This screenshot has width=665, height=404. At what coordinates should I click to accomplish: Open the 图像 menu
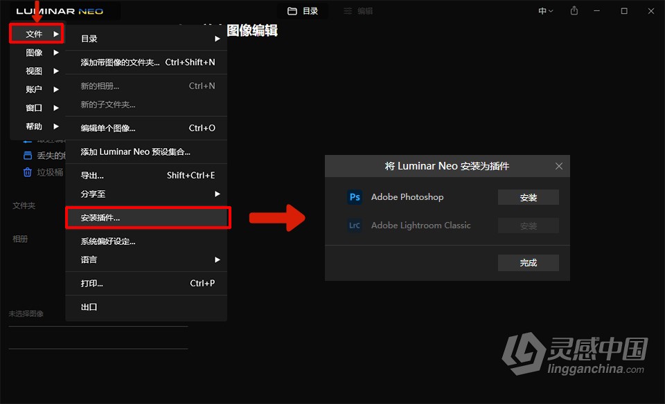(x=37, y=53)
